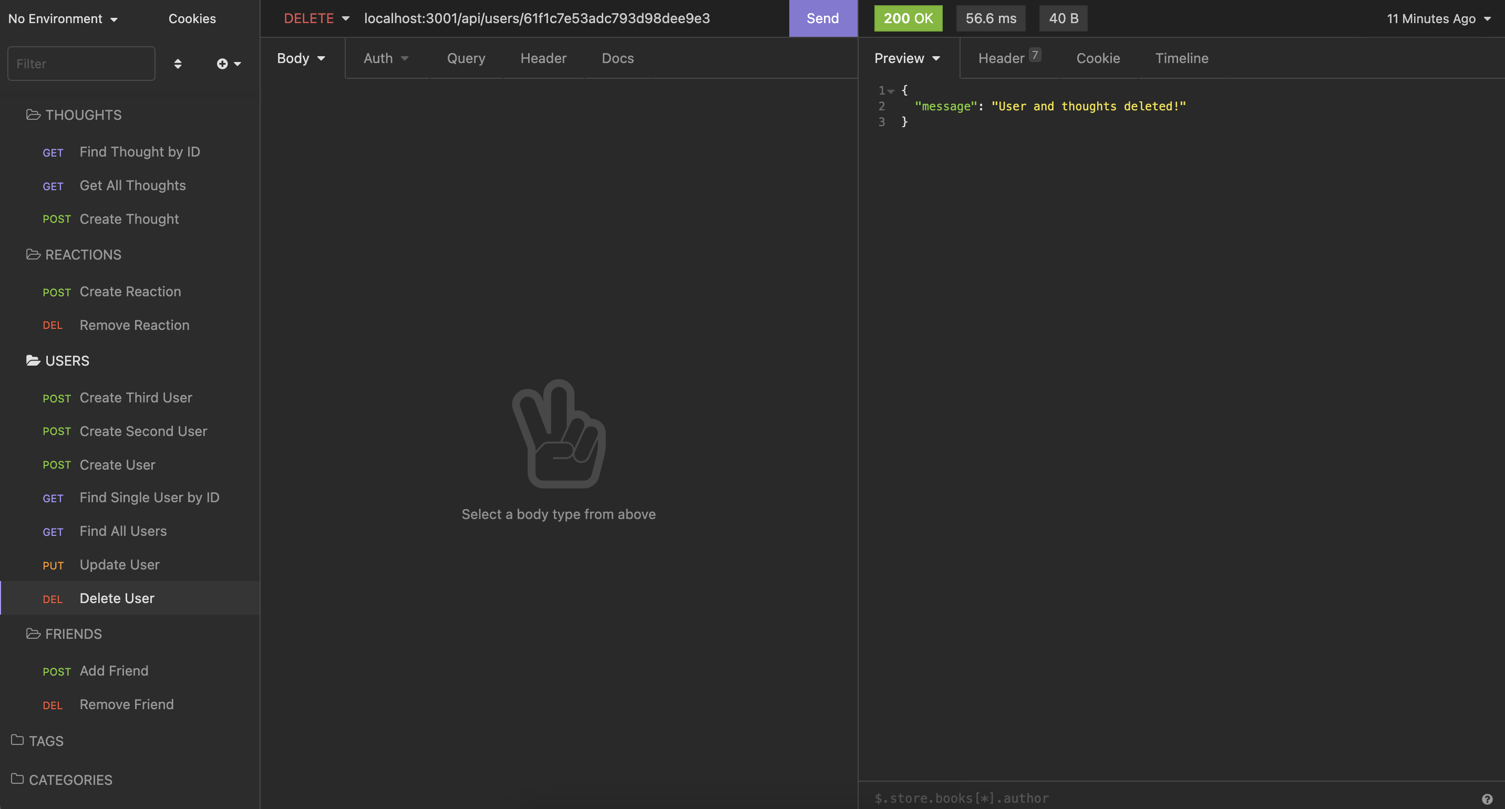Screen dimensions: 1505x809
Task: Open 11 Minutes Ago history dropdown
Action: click(1438, 19)
